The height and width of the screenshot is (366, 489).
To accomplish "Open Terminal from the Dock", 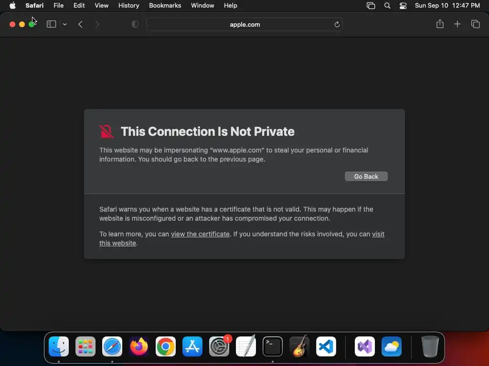I will pos(273,346).
